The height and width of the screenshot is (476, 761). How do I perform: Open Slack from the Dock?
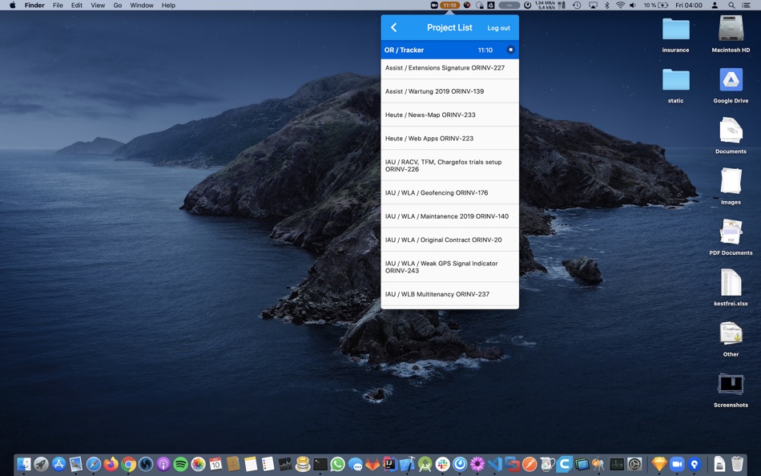click(x=443, y=464)
